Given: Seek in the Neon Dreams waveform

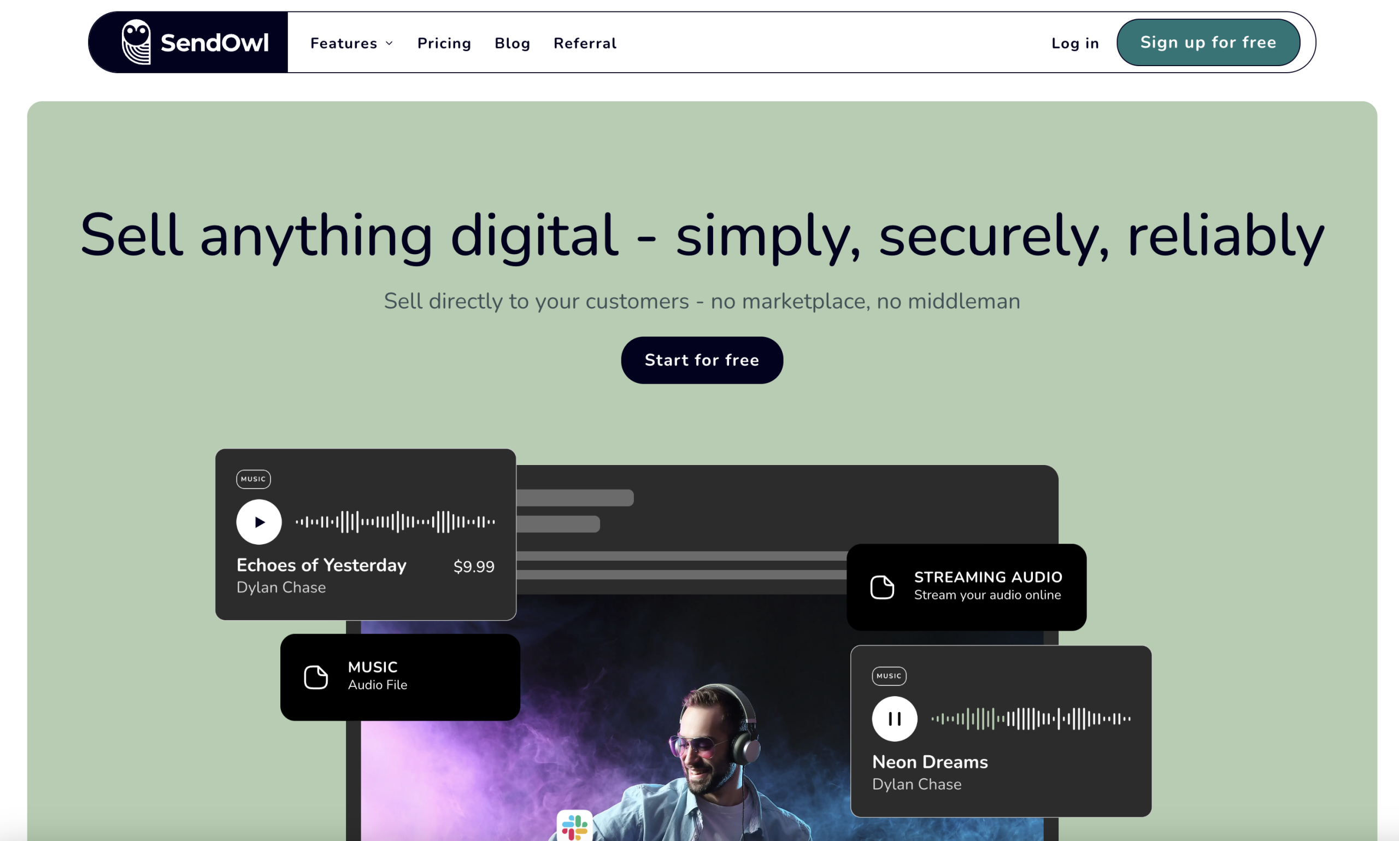Looking at the screenshot, I should click(1031, 719).
